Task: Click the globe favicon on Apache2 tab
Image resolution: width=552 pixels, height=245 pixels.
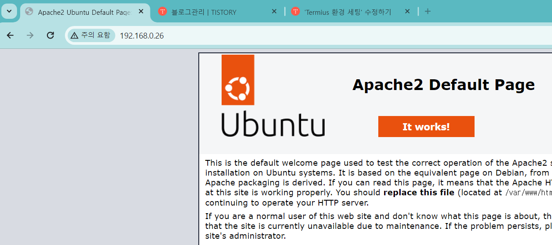Action: coord(29,12)
